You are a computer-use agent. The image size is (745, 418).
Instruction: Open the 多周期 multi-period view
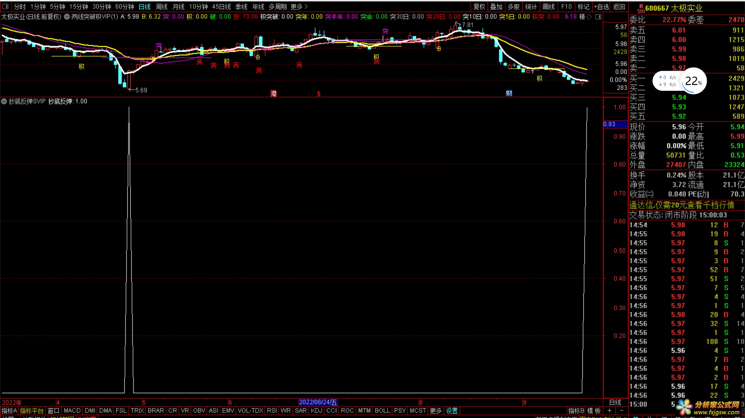[278, 7]
